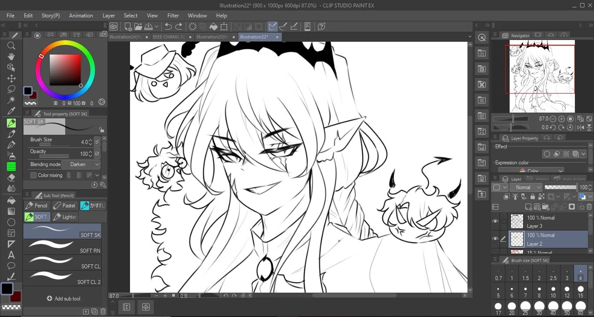Viewport: 594px width, 317px height.
Task: Toggle Snap to Grid in the command bar
Action: (294, 27)
